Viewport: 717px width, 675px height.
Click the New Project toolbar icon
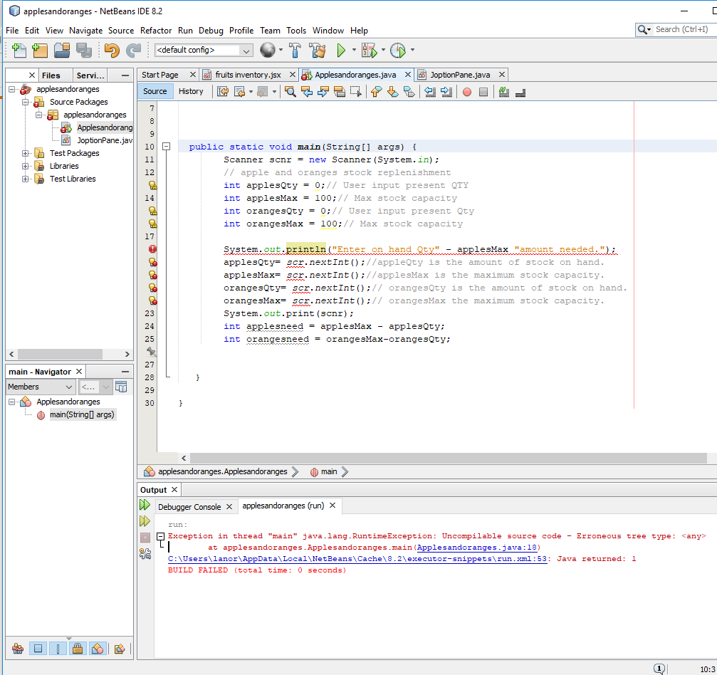[x=39, y=50]
